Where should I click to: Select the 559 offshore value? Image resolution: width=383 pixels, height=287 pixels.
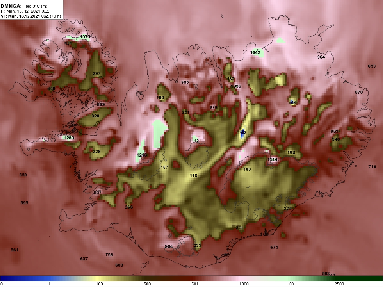(23, 175)
